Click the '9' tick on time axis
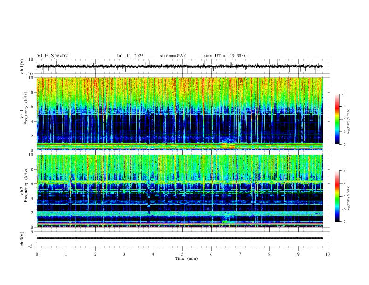The width and height of the screenshot is (369, 285). (x=298, y=254)
